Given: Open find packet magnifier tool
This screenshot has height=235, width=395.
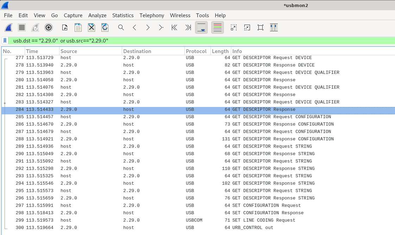Looking at the screenshot, I should tap(121, 27).
